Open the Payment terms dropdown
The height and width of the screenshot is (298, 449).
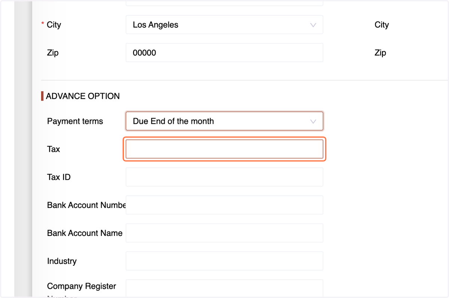pos(224,121)
